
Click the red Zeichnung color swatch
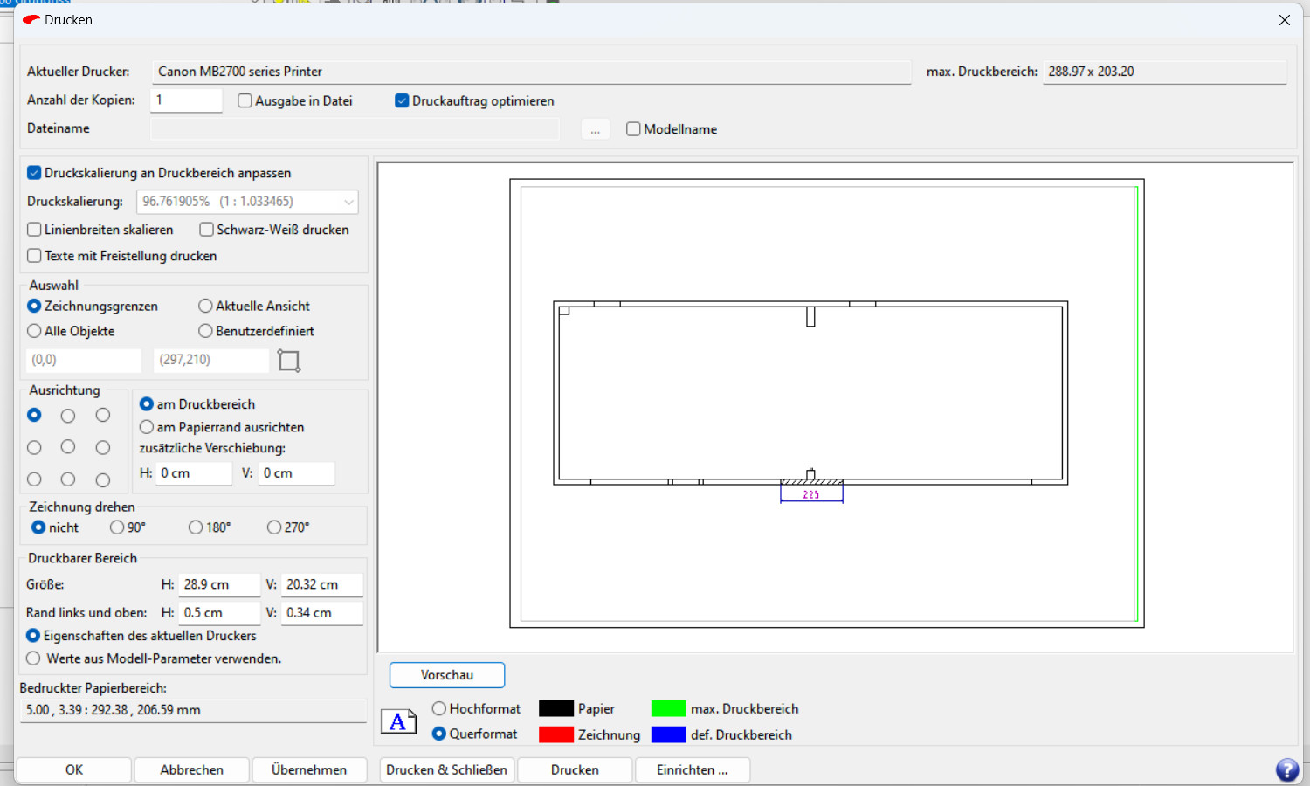[556, 734]
